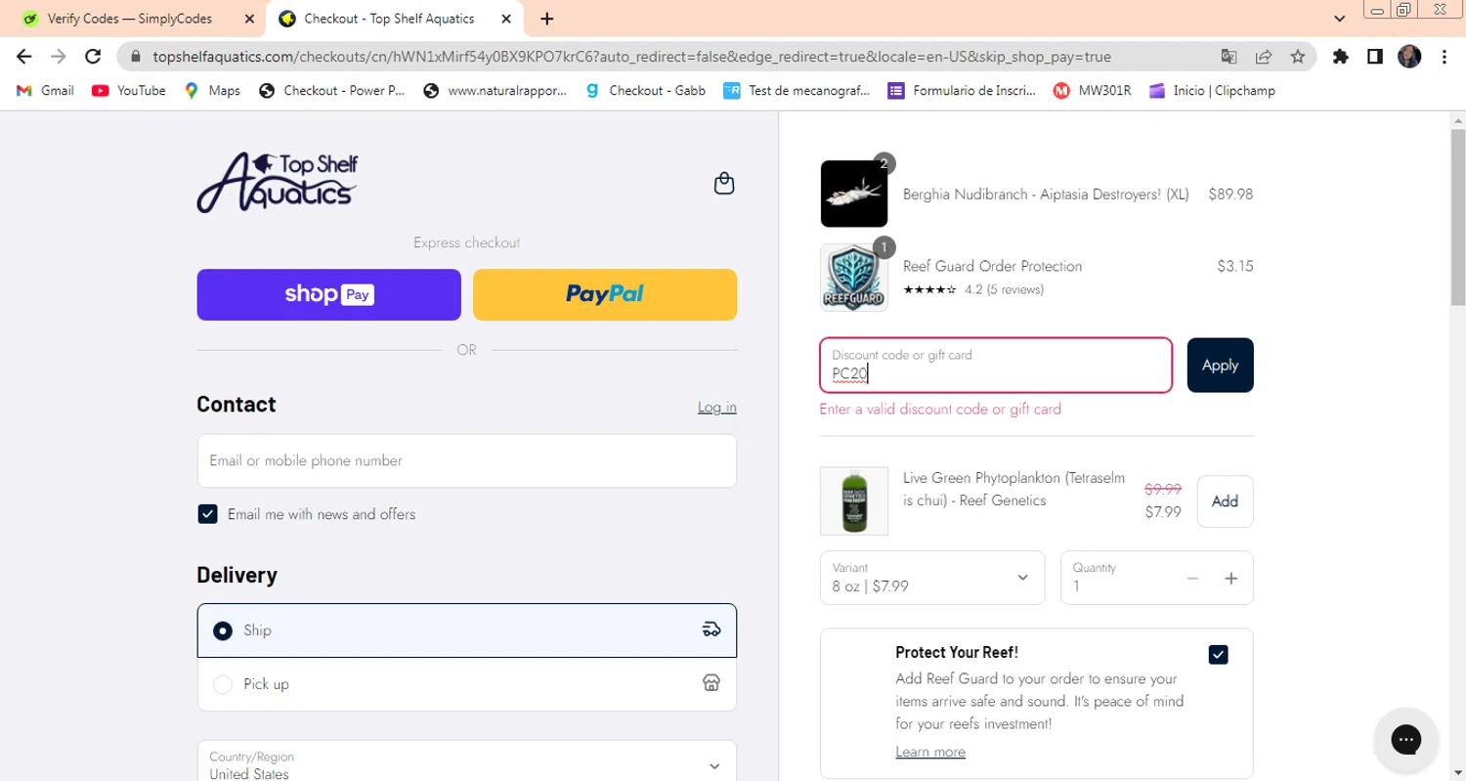Apply the discount code
The width and height of the screenshot is (1466, 781).
tap(1220, 365)
